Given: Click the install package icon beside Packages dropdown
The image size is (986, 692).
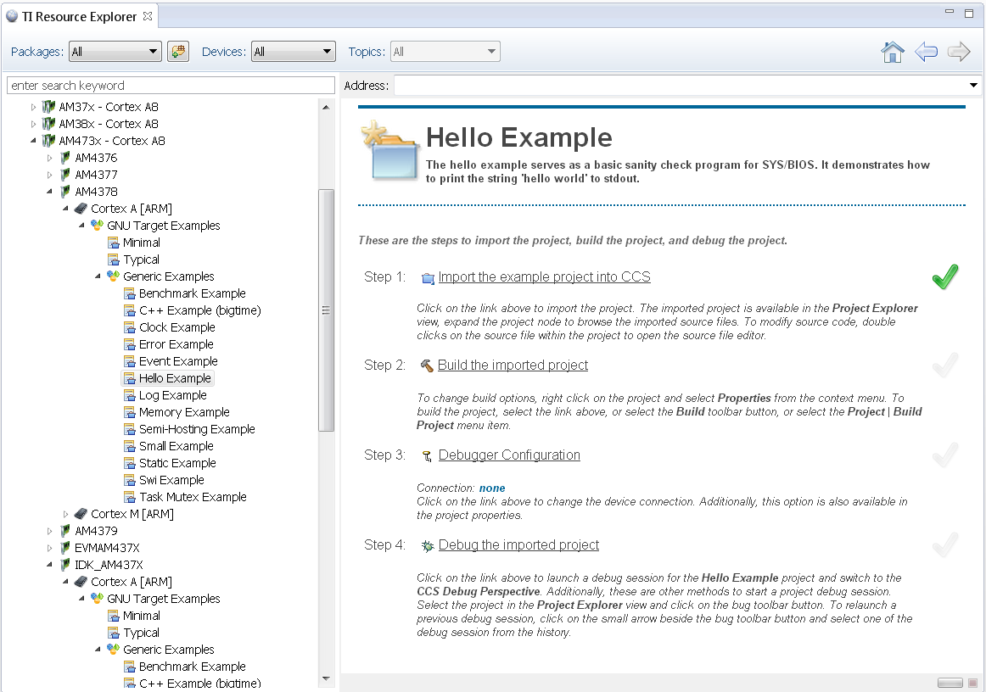Looking at the screenshot, I should (x=177, y=51).
